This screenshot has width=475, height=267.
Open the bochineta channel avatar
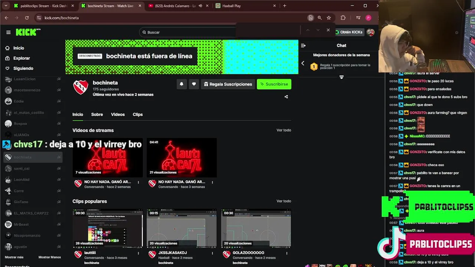(81, 87)
